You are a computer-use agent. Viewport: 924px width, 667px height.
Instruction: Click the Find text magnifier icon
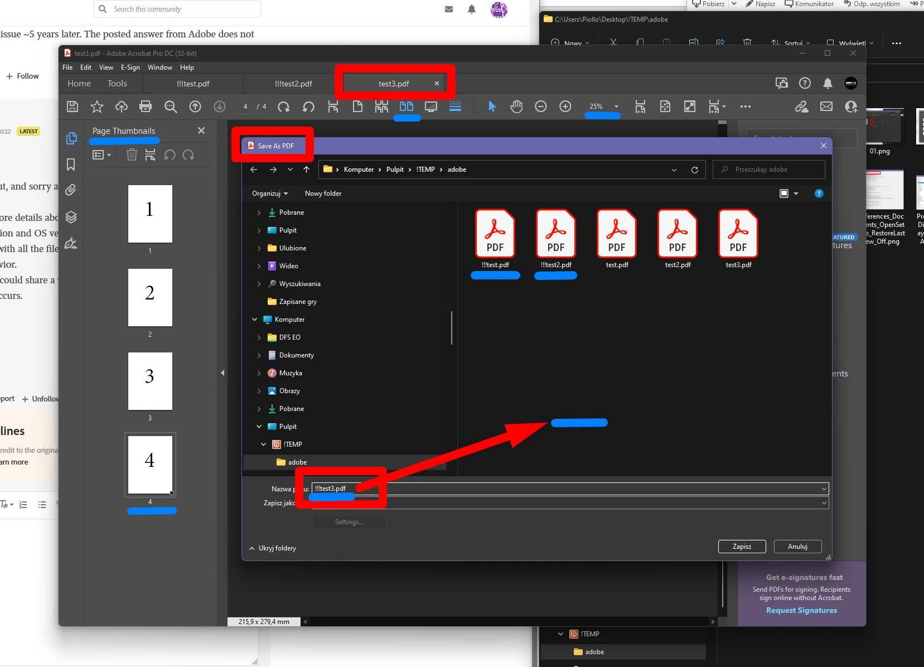[x=171, y=107]
